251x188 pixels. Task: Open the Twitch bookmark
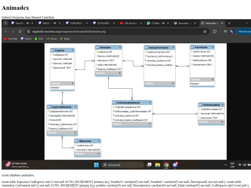coord(26,39)
